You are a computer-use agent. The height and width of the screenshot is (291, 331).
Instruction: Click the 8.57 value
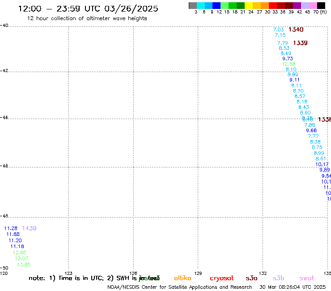pos(300,96)
